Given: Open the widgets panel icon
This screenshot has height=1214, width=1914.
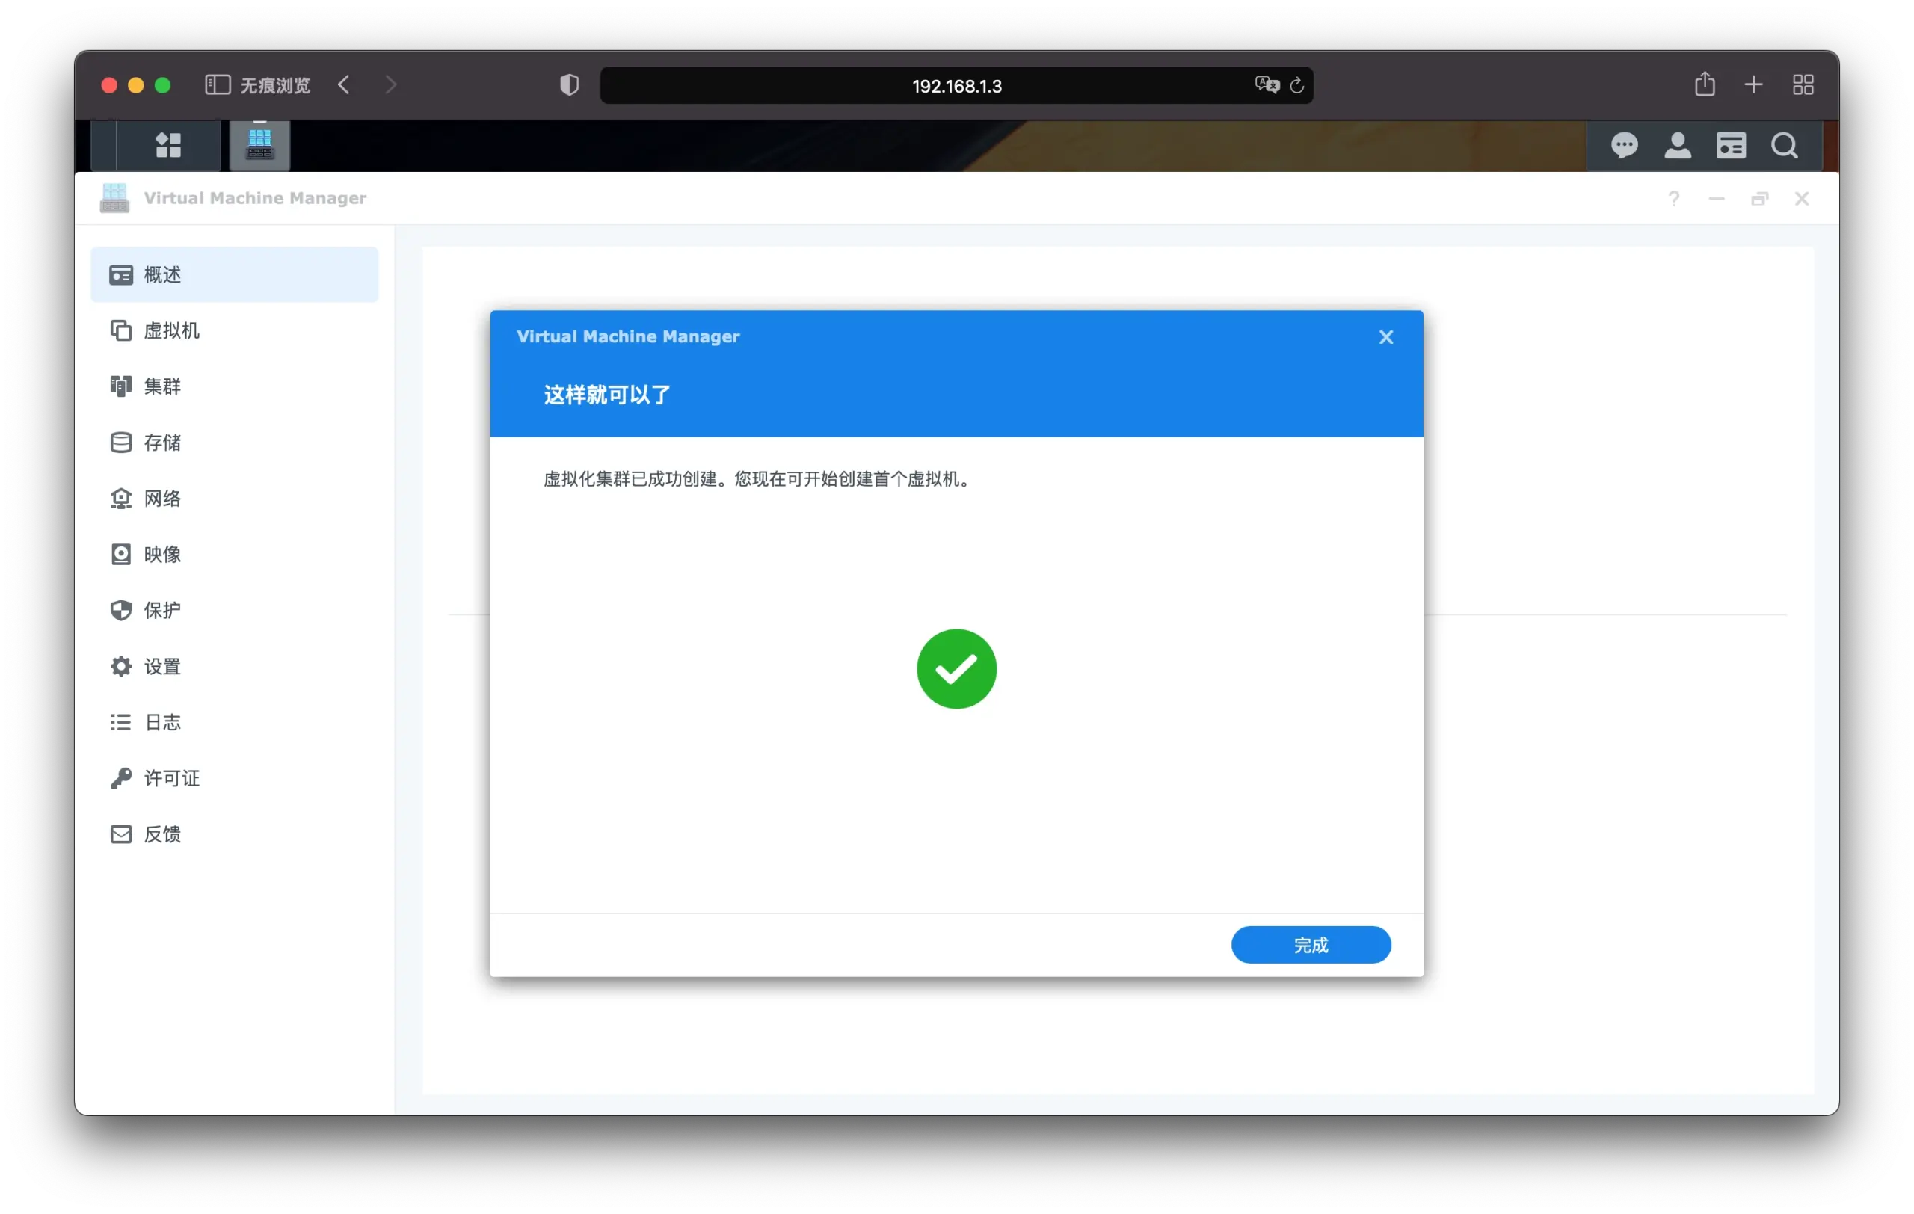Looking at the screenshot, I should (x=1730, y=145).
